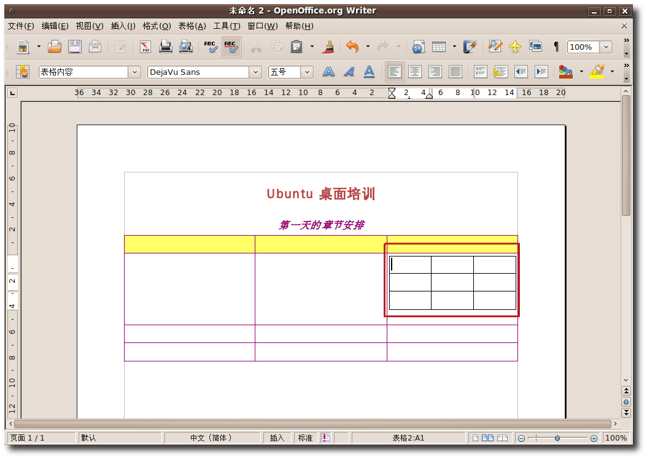Switch to book view layout icon

pyautogui.click(x=502, y=438)
